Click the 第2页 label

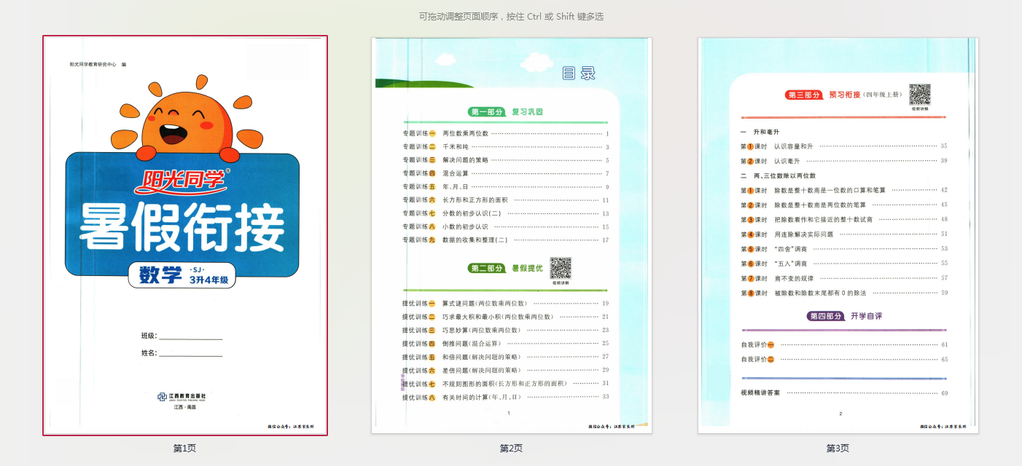click(x=511, y=448)
